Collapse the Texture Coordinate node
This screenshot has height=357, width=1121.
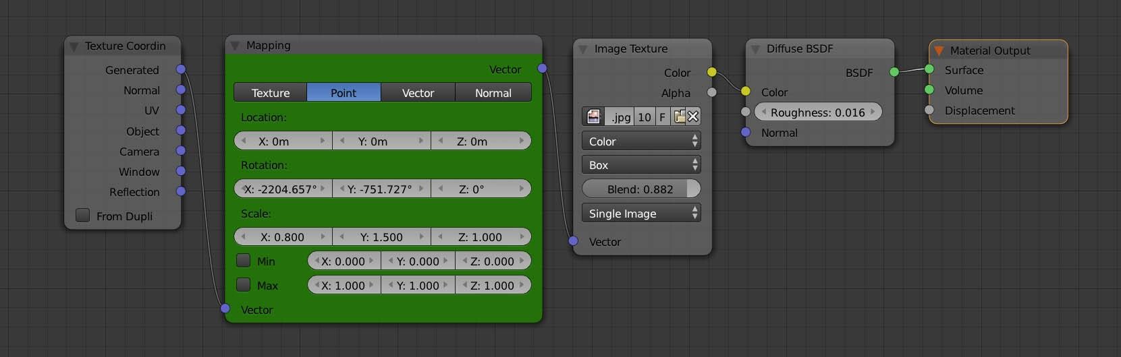[74, 46]
